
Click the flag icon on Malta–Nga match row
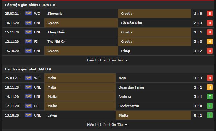tap(29, 78)
